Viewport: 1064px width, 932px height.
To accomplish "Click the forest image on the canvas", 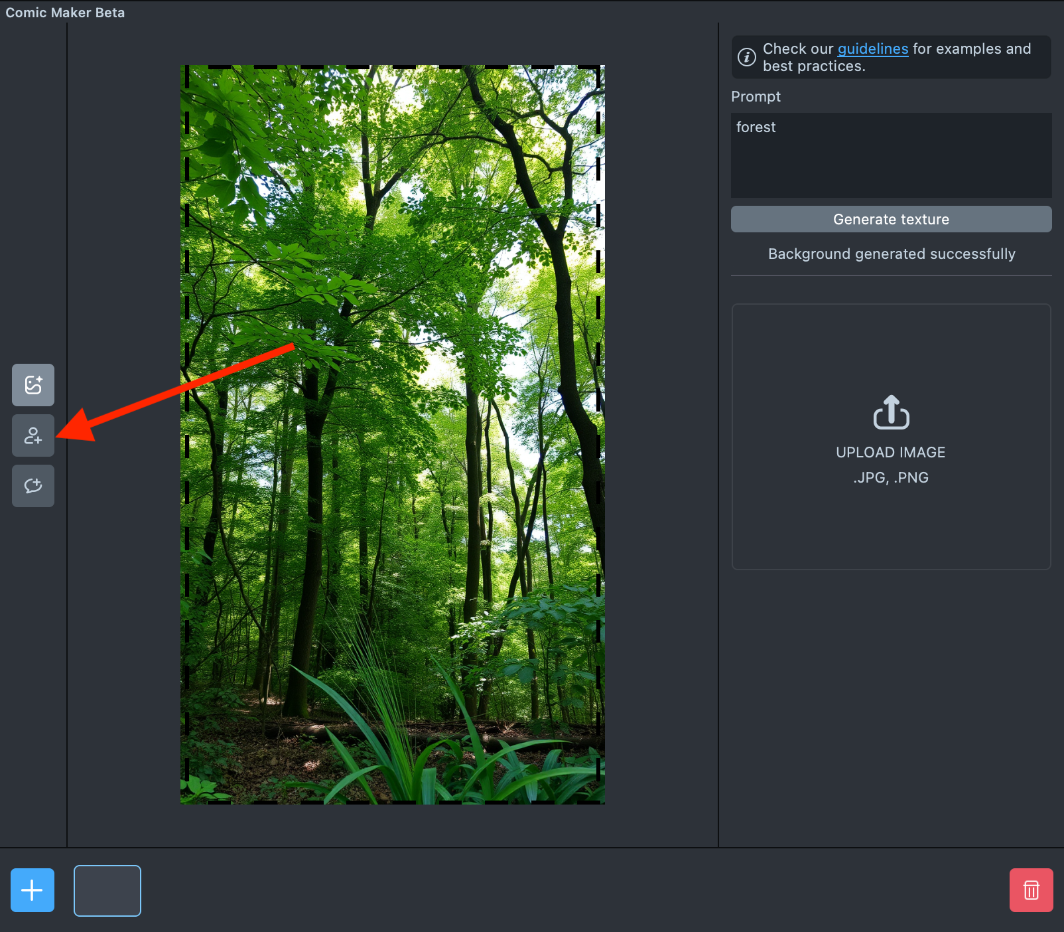I will tap(393, 435).
